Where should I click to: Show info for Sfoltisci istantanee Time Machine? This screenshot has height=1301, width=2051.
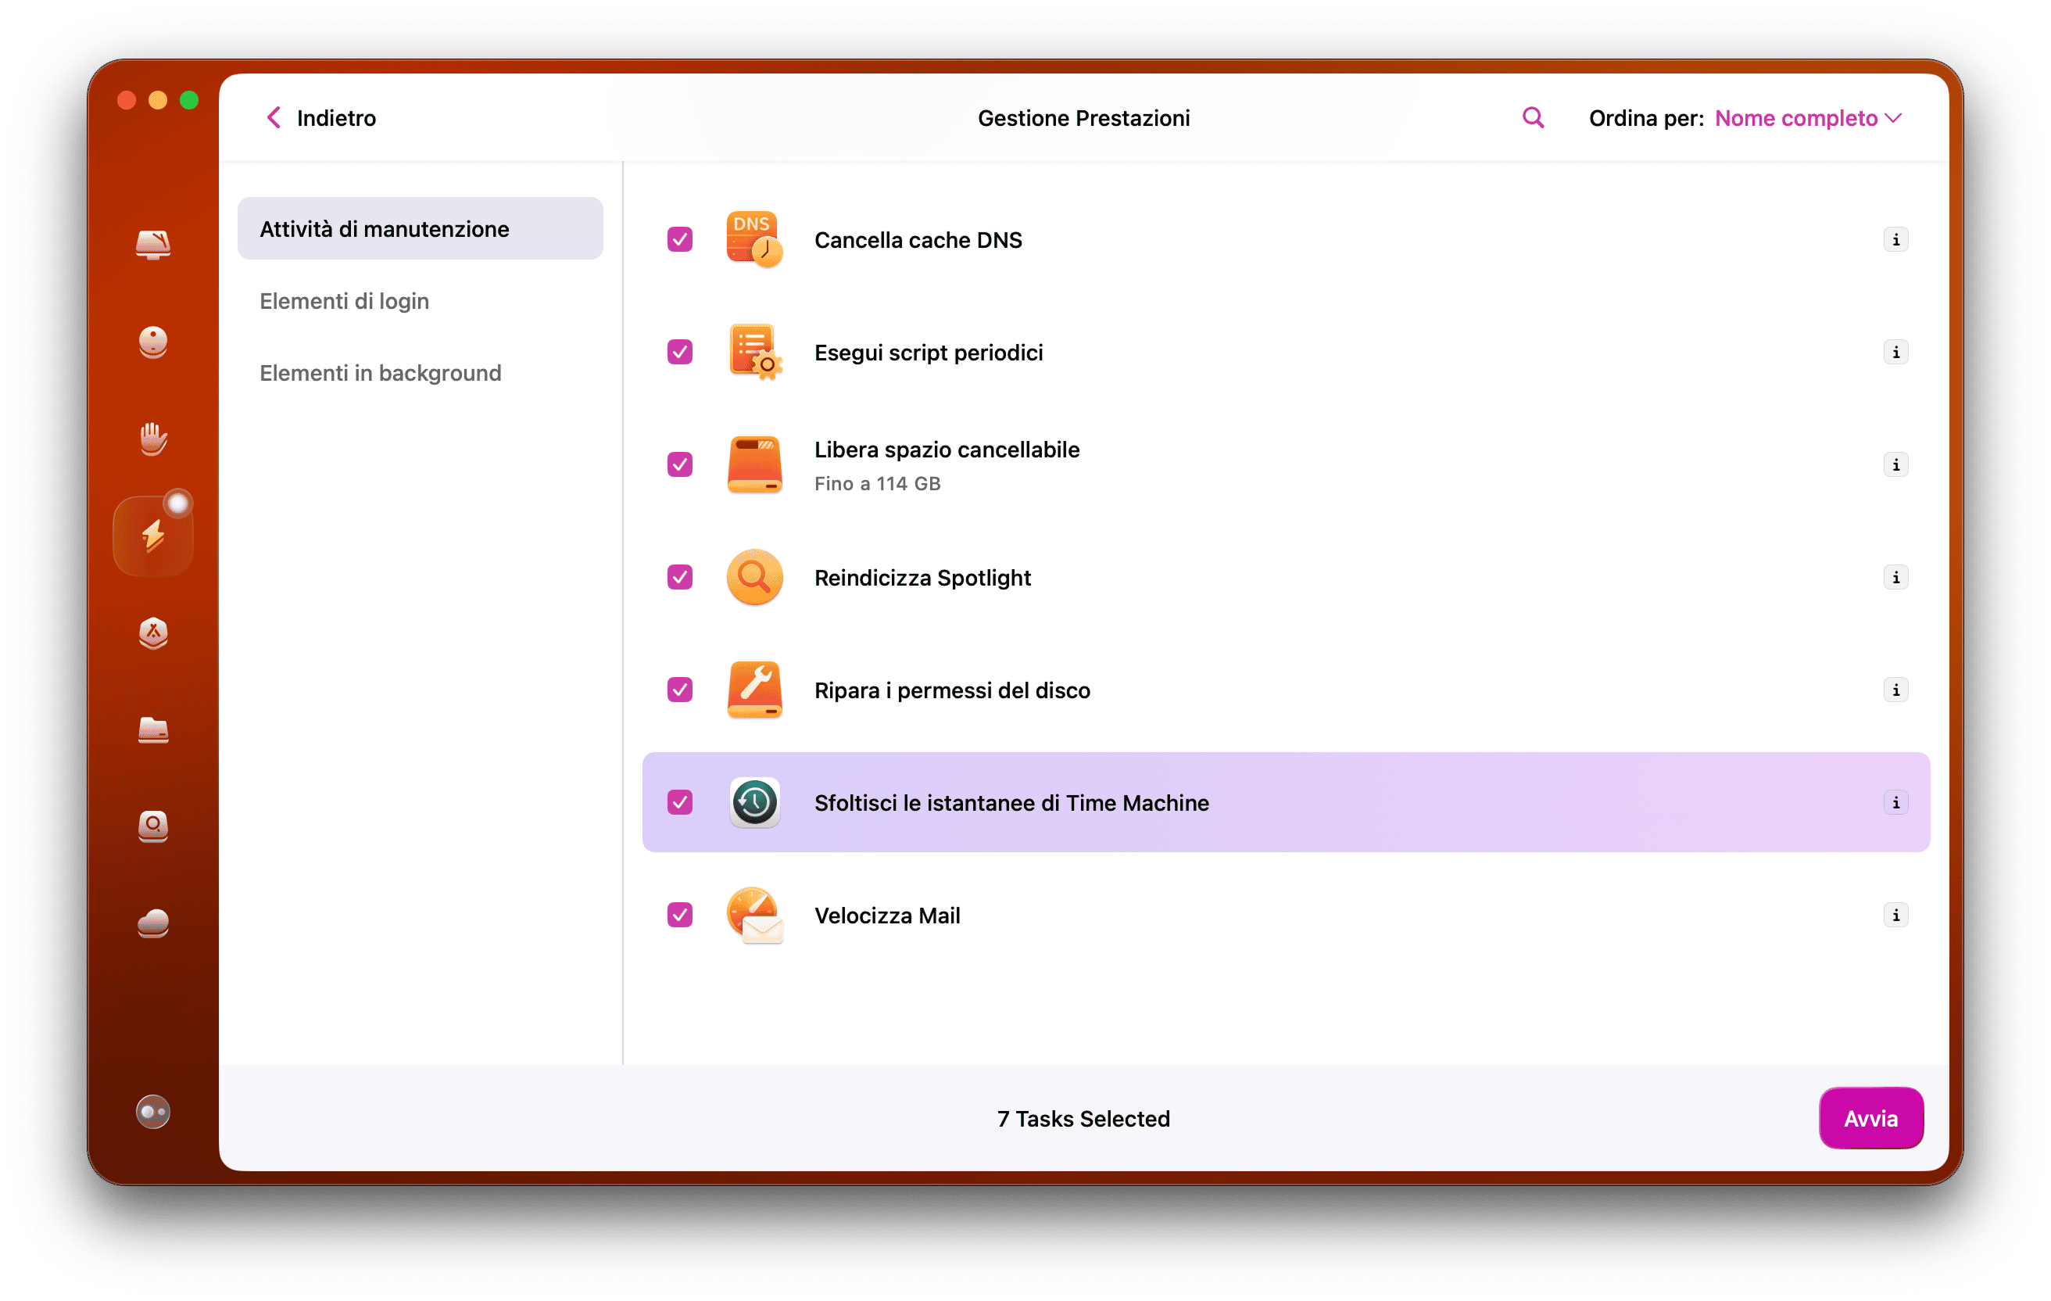point(1895,803)
